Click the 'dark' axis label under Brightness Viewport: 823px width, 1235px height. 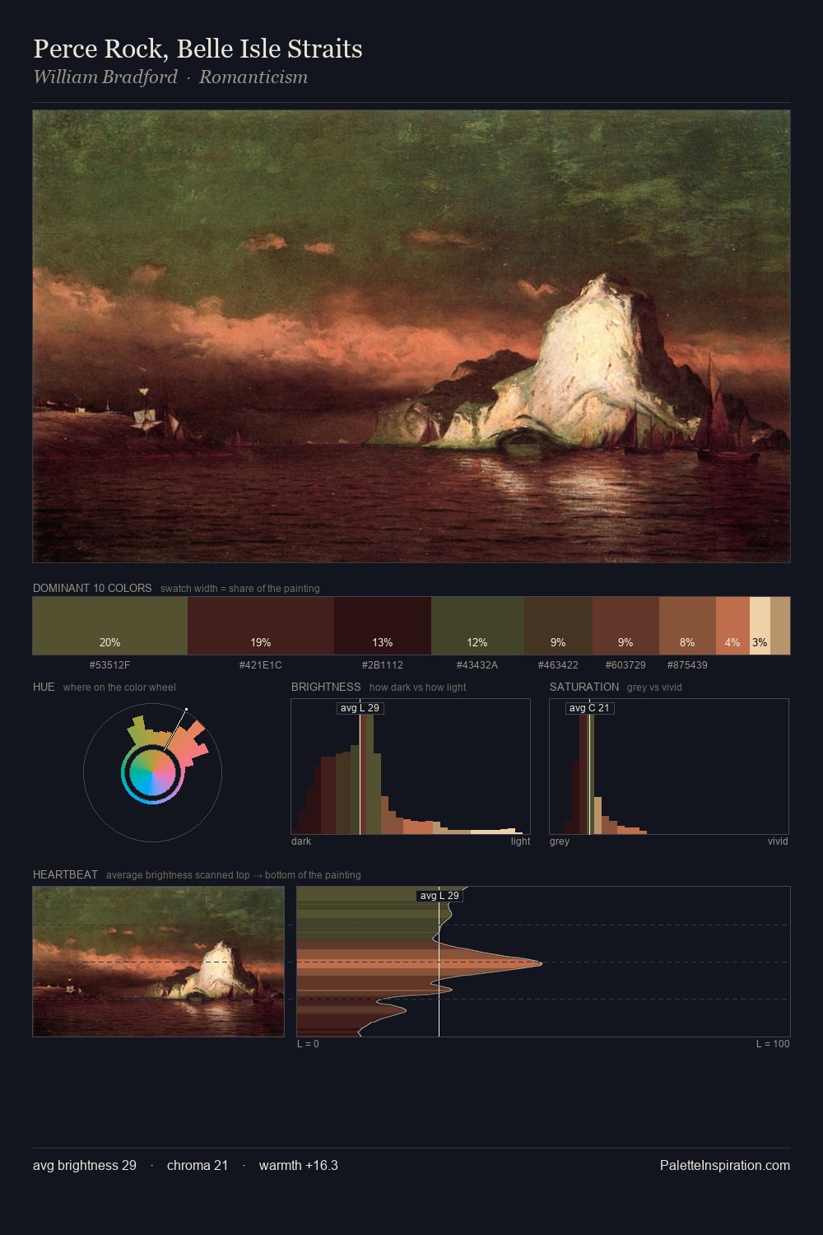pyautogui.click(x=301, y=841)
